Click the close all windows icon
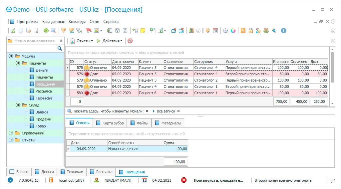Viewport: 341px width, 189px height. (181, 31)
